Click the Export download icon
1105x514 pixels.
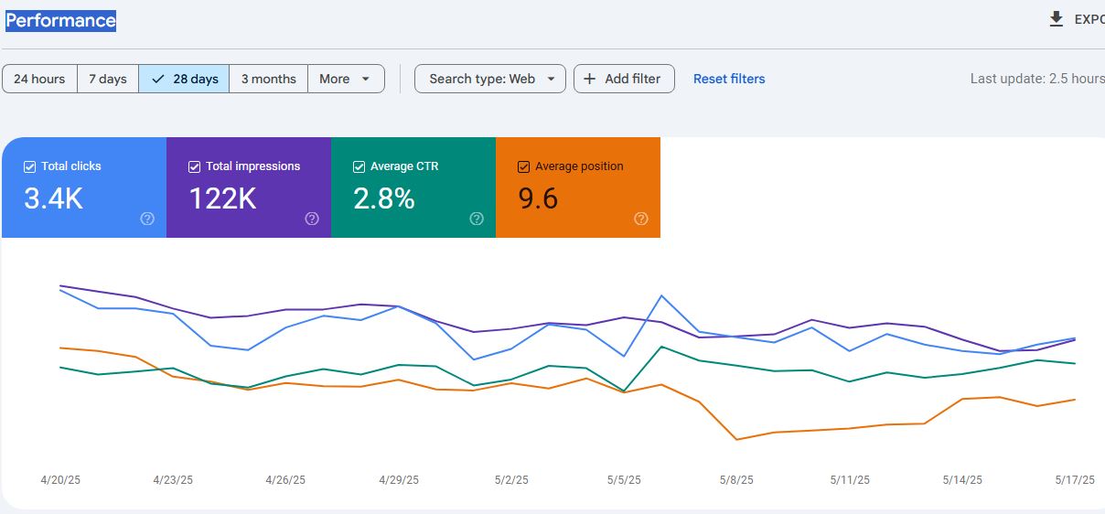(1057, 19)
